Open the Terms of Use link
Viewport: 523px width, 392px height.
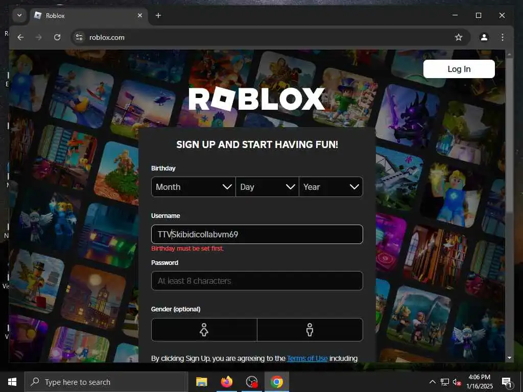click(x=307, y=358)
